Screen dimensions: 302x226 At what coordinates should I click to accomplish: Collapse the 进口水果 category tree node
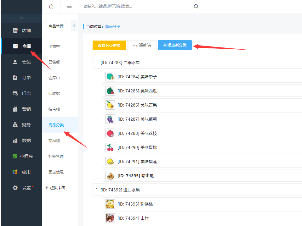coord(96,189)
